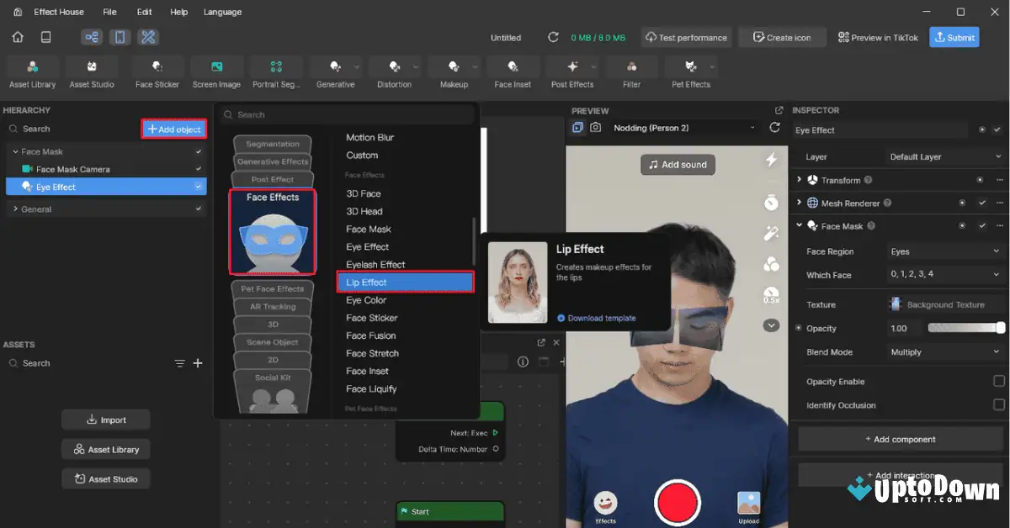Open the Pet Effects tool
This screenshot has width=1010, height=528.
pos(690,71)
